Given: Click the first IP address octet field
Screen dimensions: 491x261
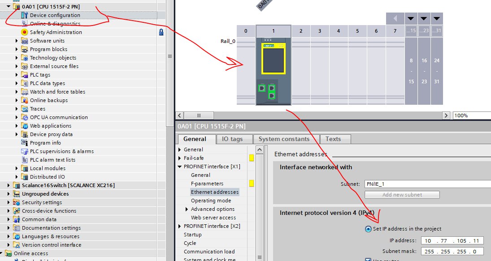Looking at the screenshot, I should [x=428, y=241].
